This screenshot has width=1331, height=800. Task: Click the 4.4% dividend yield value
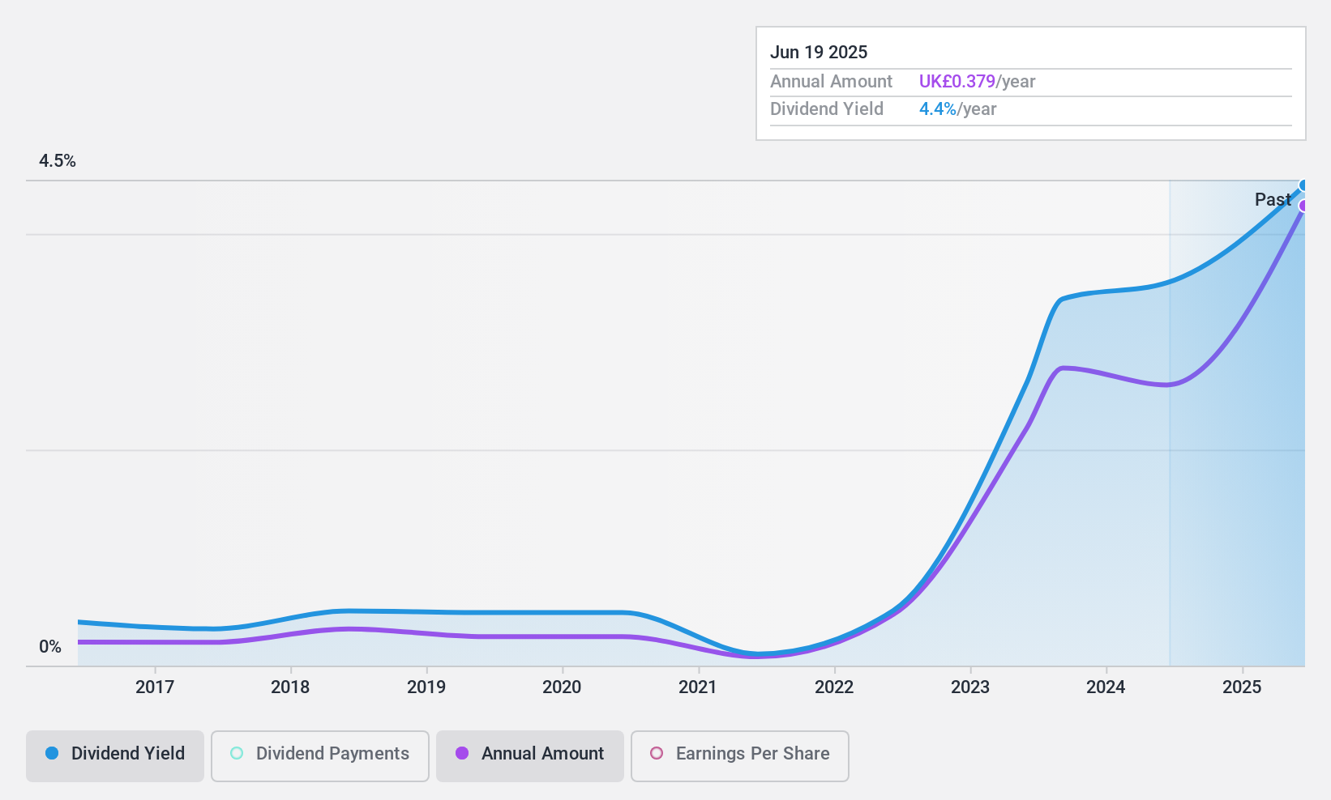click(938, 109)
